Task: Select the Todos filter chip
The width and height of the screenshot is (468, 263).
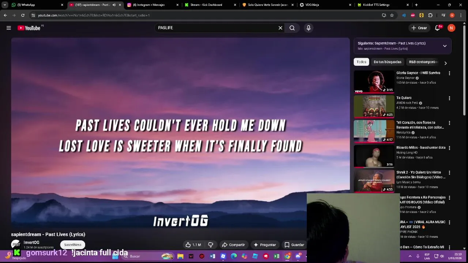Action: click(361, 62)
